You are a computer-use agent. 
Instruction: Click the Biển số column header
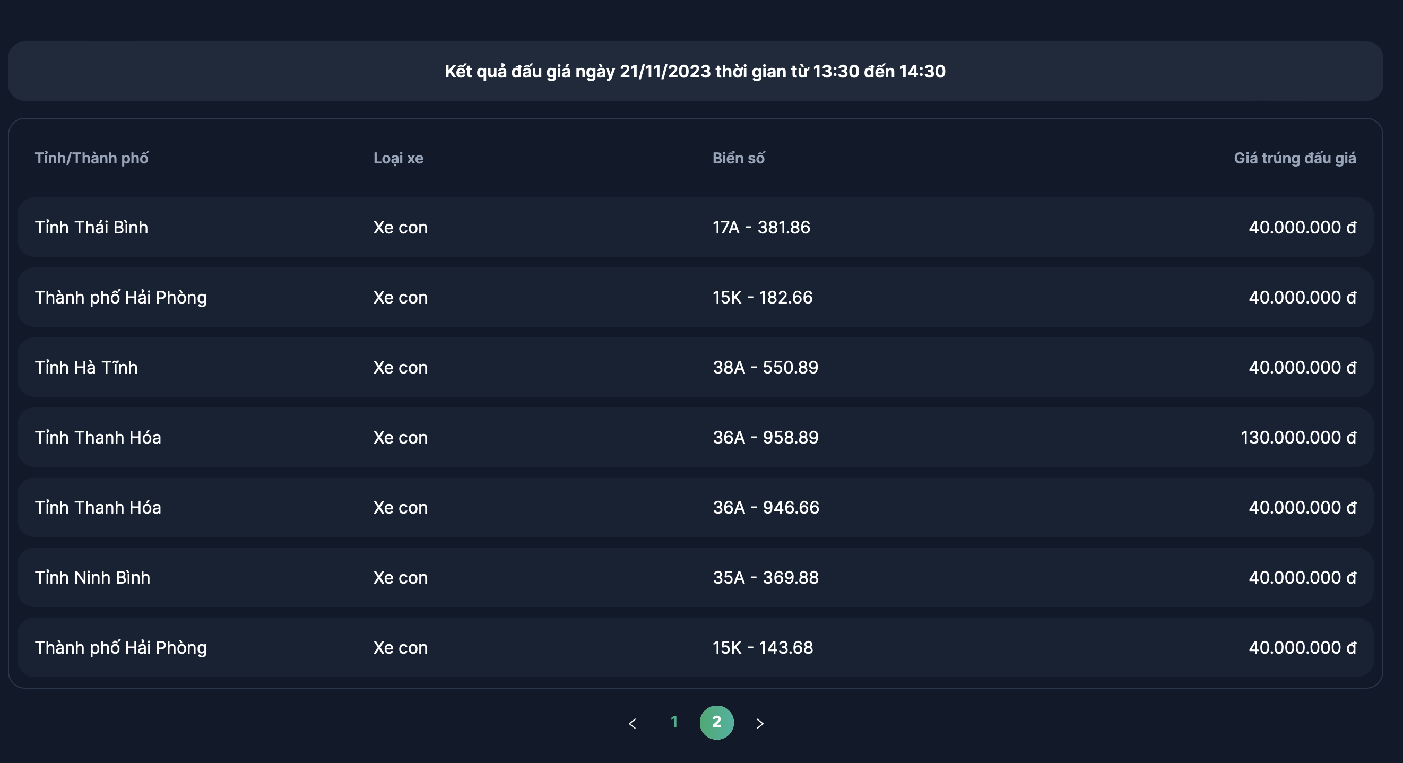(x=739, y=158)
